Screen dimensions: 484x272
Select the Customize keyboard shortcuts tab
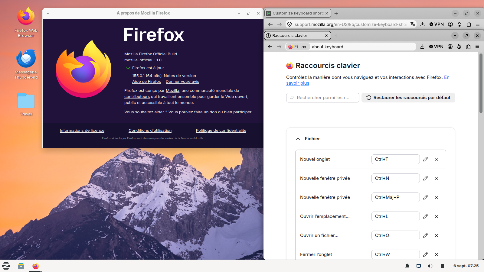(298, 13)
